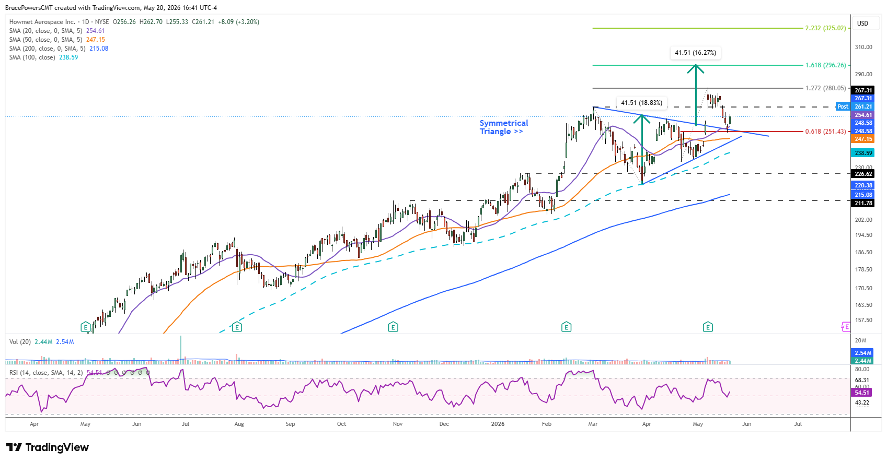Click the blue 215.08 price axis label
This screenshot has width=887, height=463.
[863, 195]
